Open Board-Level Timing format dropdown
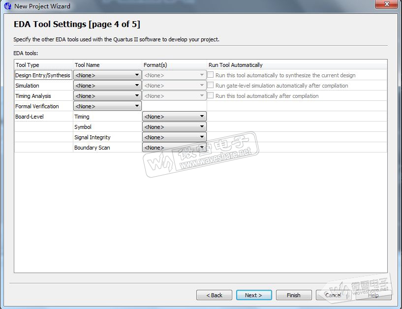 [x=174, y=117]
